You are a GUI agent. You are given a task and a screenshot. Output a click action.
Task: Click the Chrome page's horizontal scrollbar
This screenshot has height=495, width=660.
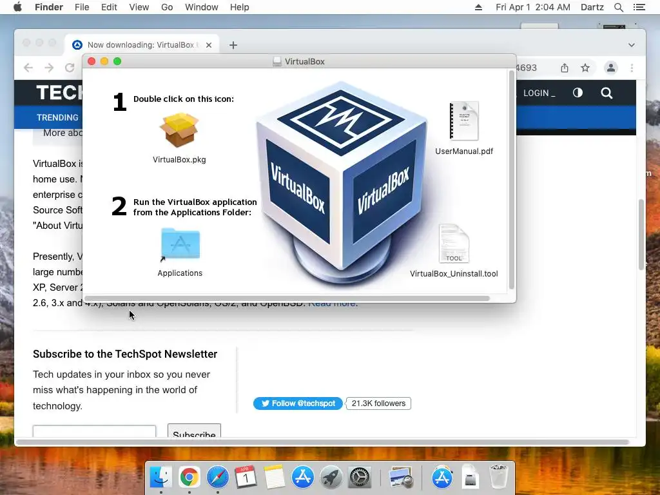click(x=322, y=442)
